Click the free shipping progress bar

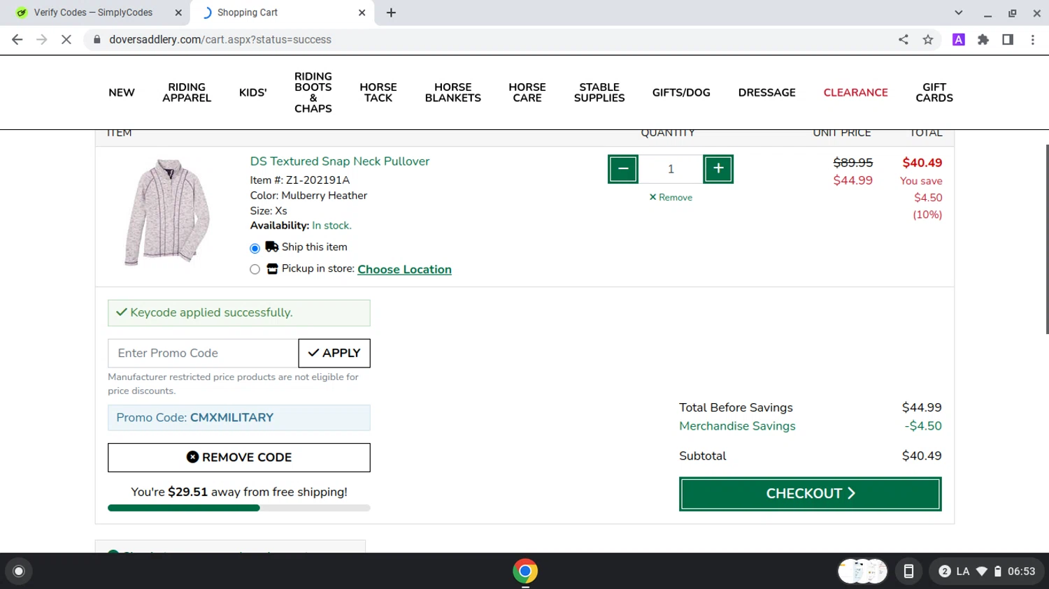tap(239, 508)
